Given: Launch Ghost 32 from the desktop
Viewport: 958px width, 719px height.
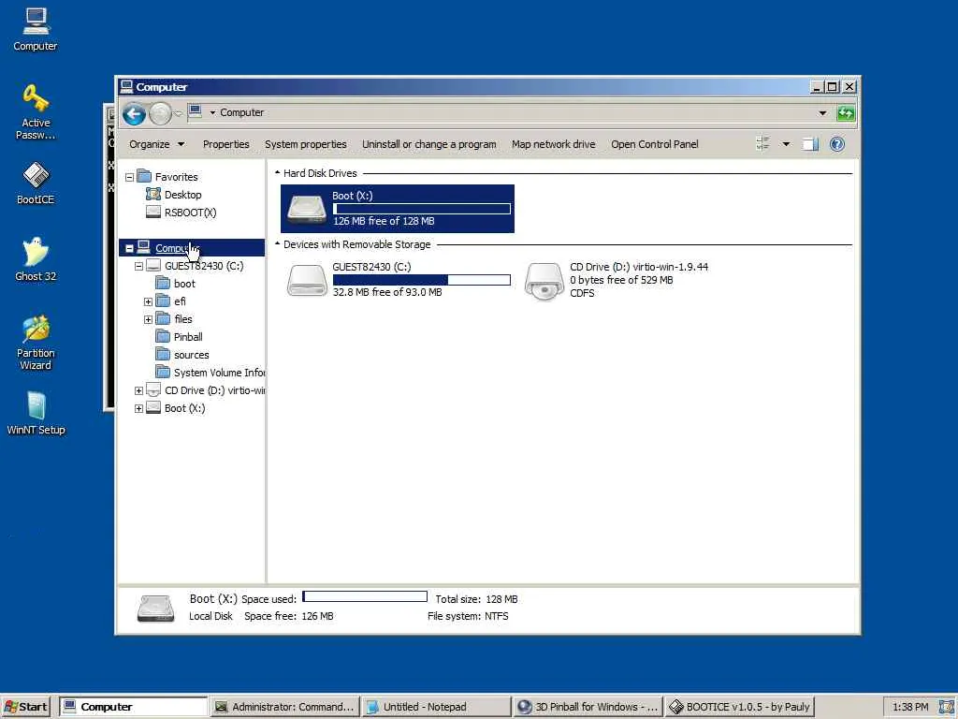Looking at the screenshot, I should pyautogui.click(x=36, y=260).
